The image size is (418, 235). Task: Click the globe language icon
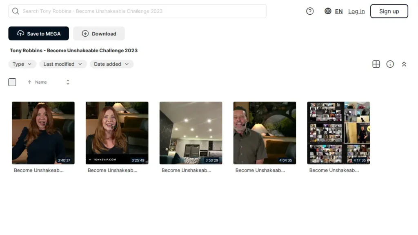coord(328,11)
